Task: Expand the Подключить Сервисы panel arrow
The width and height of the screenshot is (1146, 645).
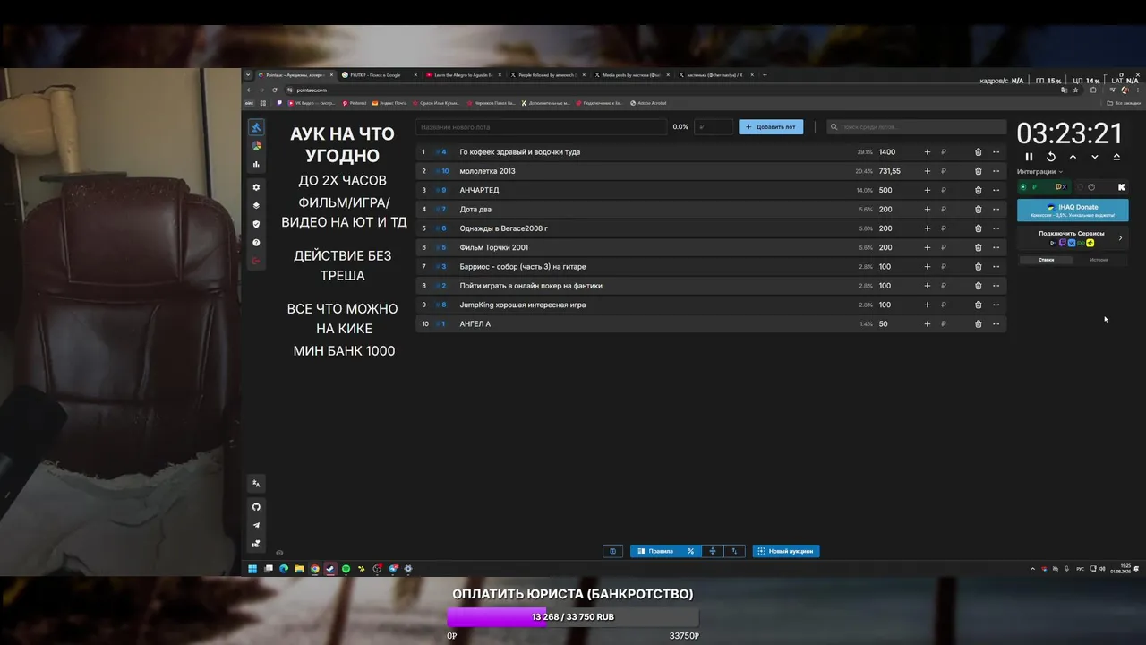Action: click(1120, 238)
